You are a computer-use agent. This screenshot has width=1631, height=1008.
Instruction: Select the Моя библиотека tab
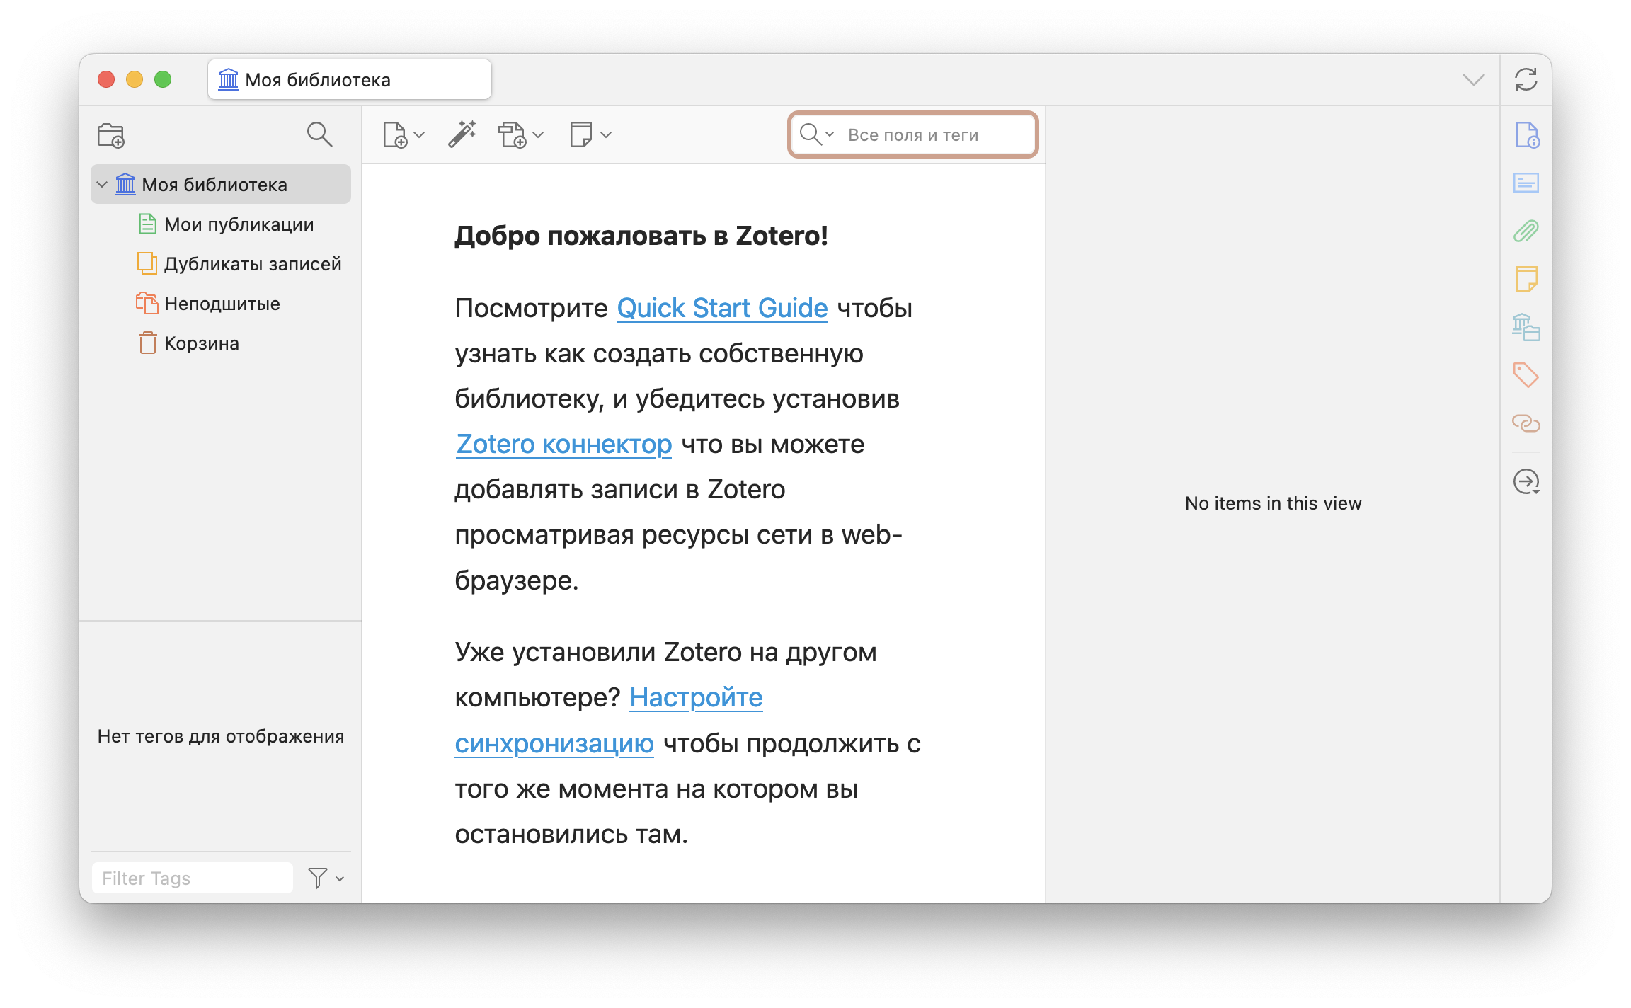coord(349,80)
